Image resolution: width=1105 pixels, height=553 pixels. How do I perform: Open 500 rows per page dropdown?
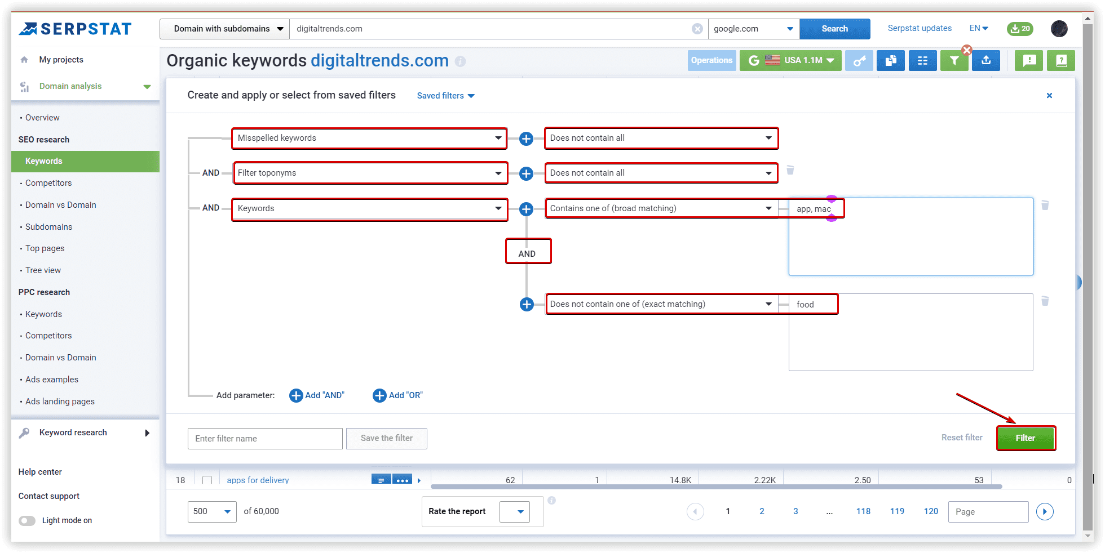(212, 511)
